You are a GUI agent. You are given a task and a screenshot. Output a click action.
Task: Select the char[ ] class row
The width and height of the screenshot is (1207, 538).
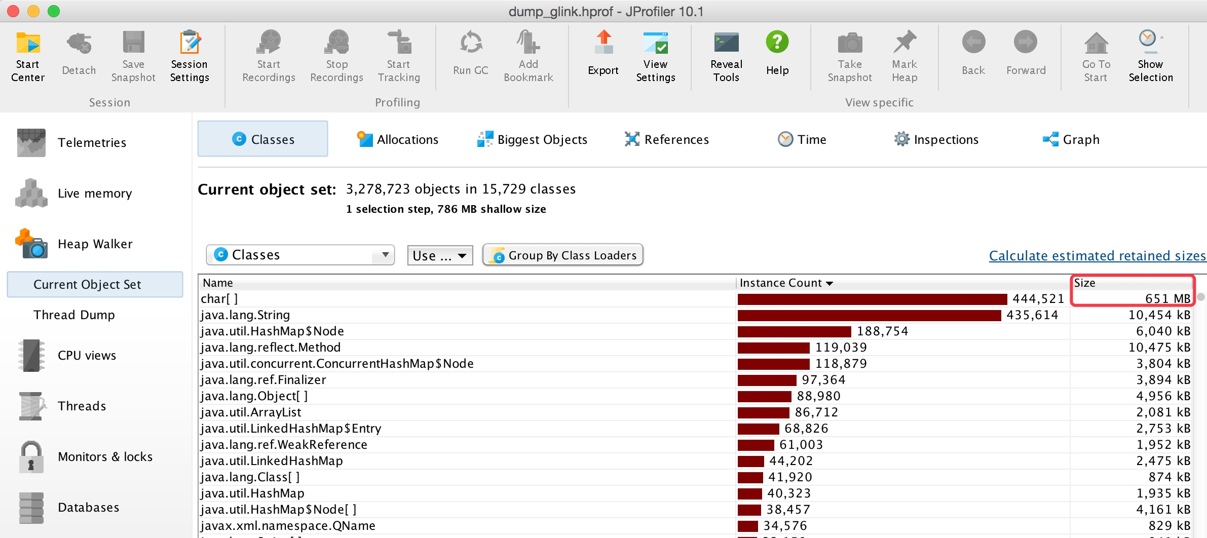pyautogui.click(x=695, y=299)
